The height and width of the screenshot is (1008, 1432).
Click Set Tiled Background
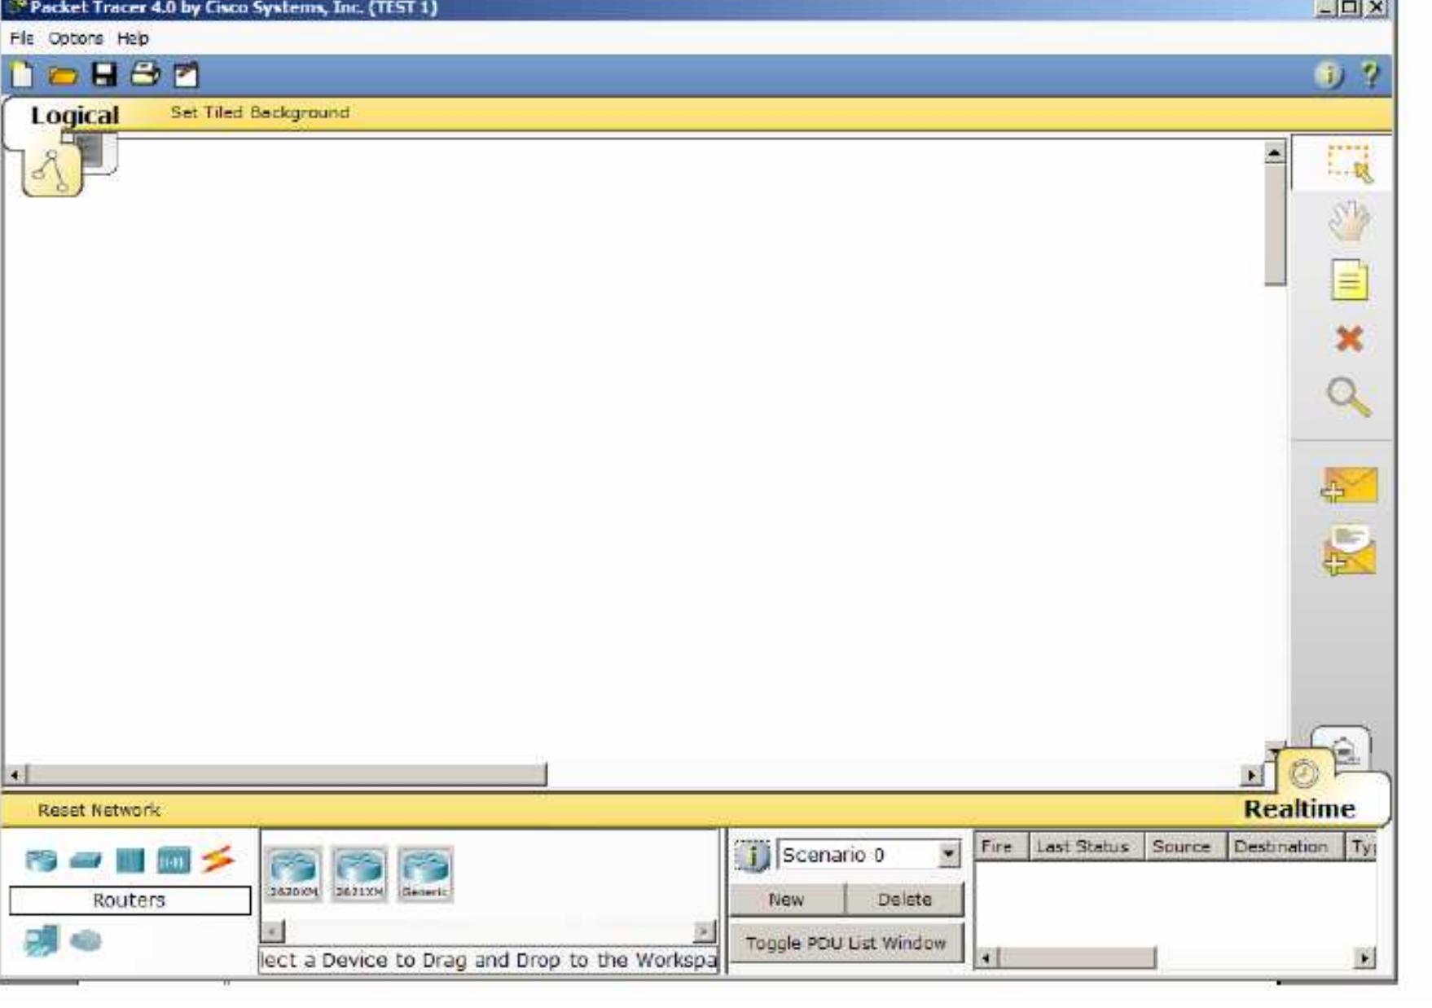(260, 112)
